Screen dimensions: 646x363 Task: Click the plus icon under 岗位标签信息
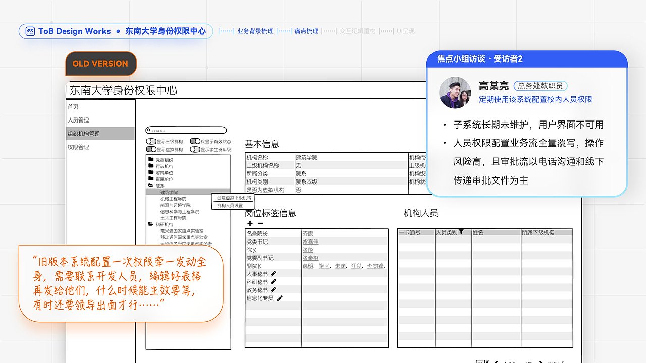click(x=250, y=223)
